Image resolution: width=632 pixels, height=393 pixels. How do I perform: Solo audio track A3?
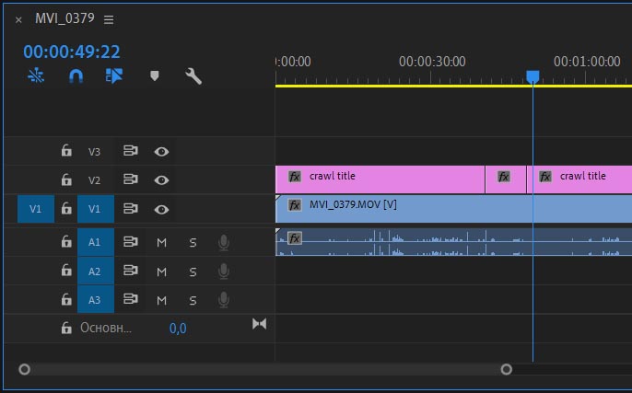pos(193,300)
